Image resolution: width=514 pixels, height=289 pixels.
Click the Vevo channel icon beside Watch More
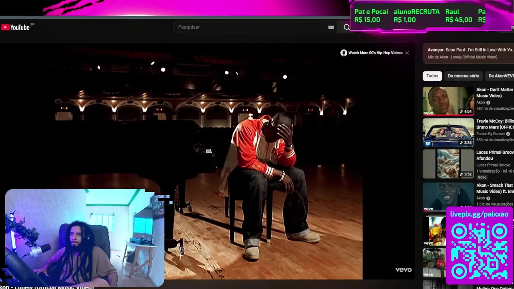344,53
